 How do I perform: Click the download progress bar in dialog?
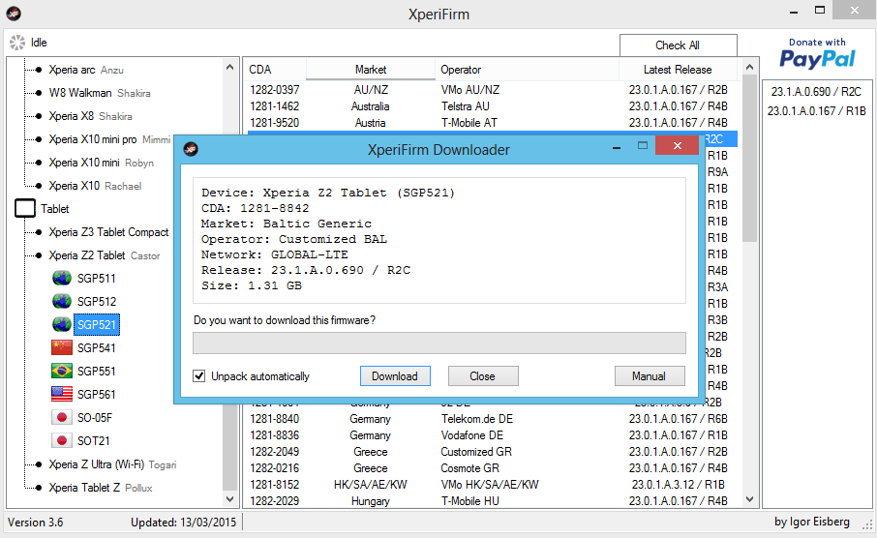pos(439,343)
